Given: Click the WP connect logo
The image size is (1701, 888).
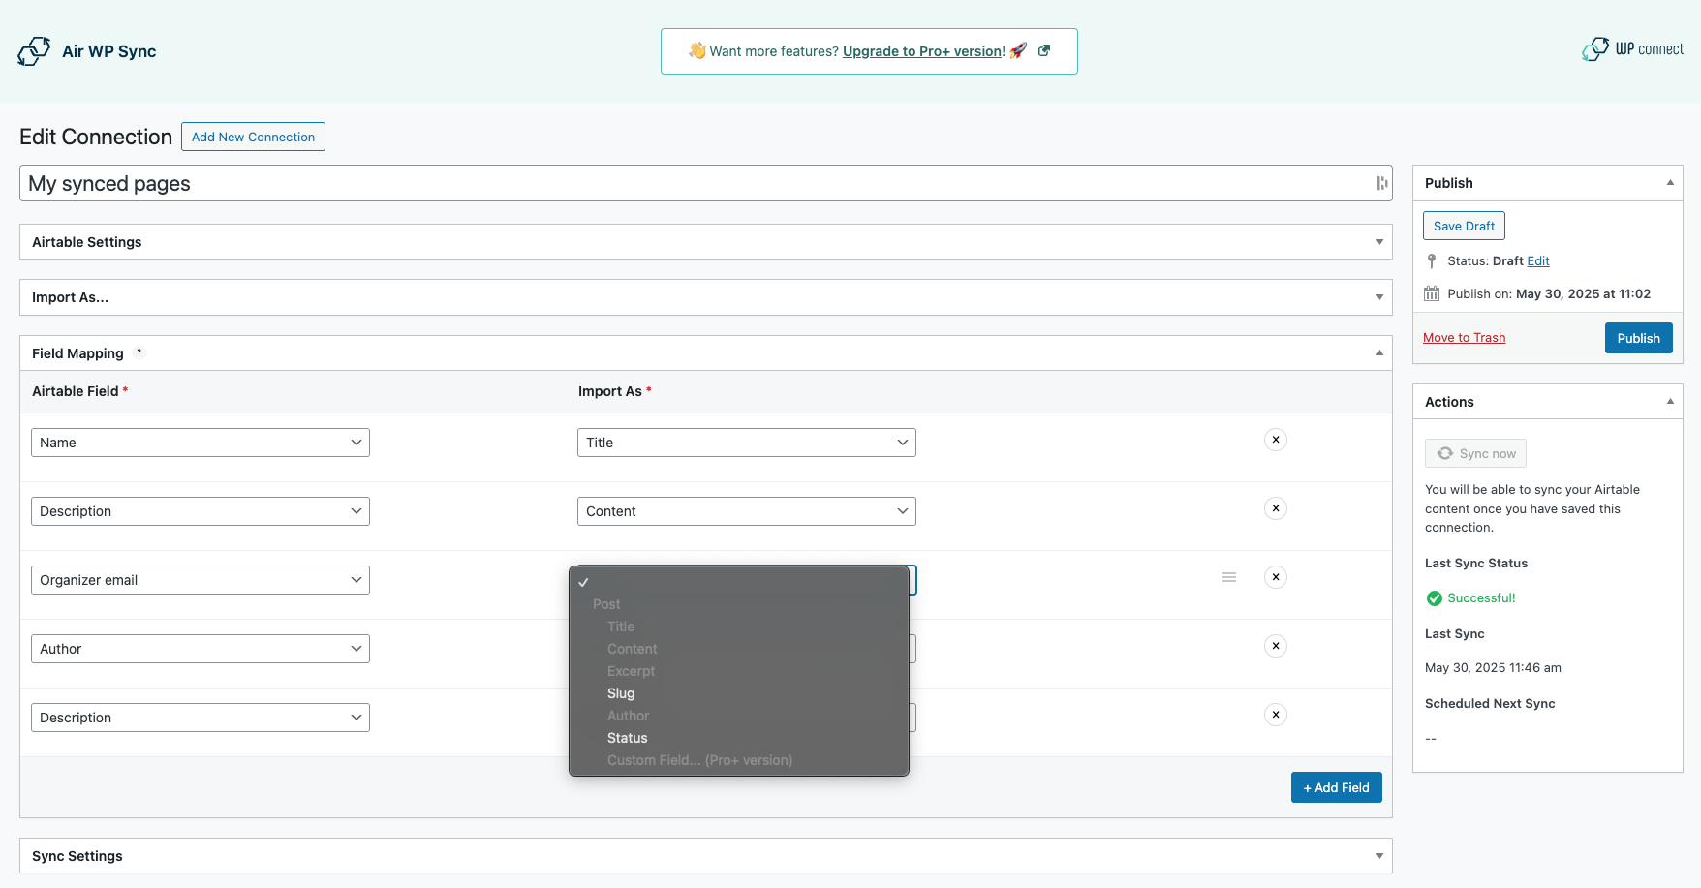Looking at the screenshot, I should (1633, 49).
